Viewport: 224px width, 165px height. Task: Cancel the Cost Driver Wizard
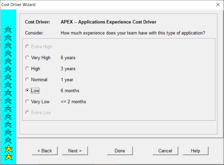point(165,151)
